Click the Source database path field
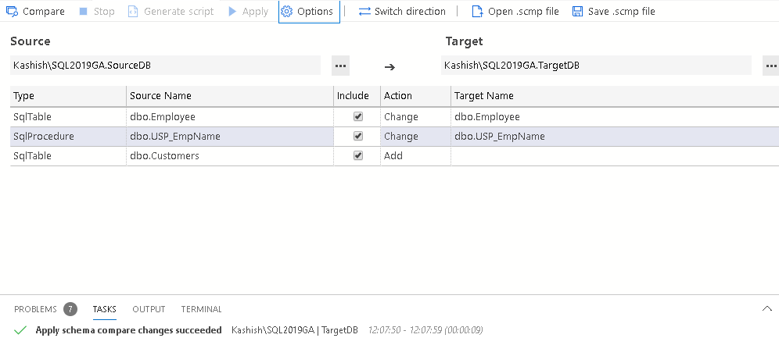779x338 pixels. tap(165, 66)
